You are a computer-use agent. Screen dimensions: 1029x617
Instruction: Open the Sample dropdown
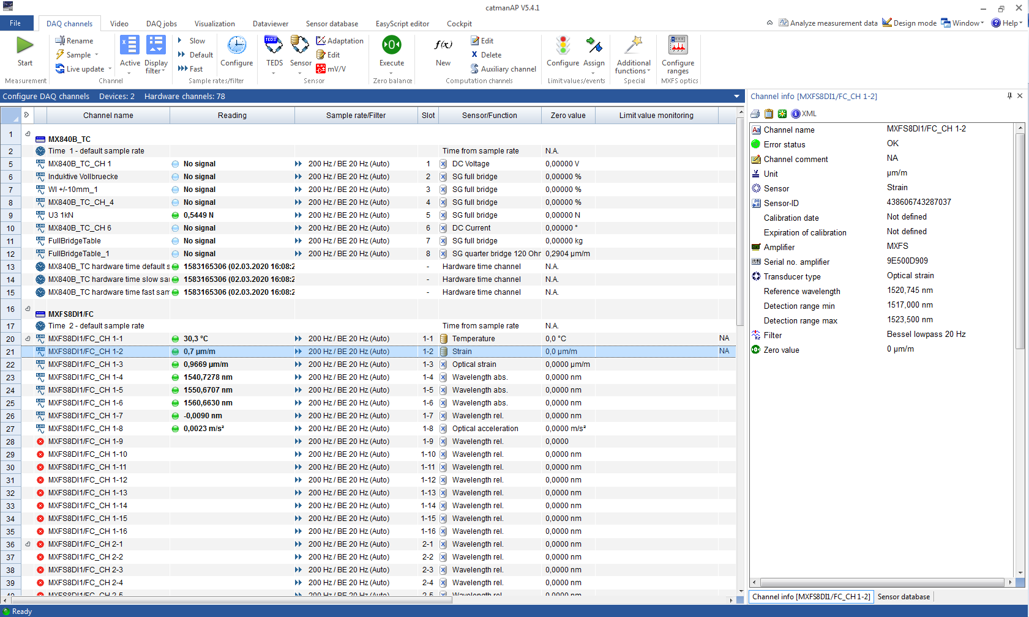[77, 55]
